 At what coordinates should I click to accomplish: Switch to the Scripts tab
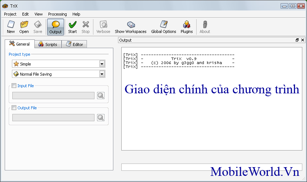48,45
